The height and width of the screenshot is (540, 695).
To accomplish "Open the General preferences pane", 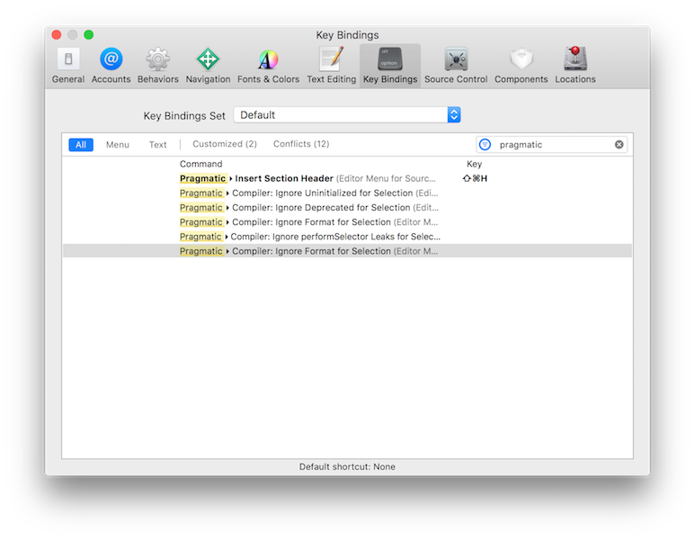I will pos(67,66).
